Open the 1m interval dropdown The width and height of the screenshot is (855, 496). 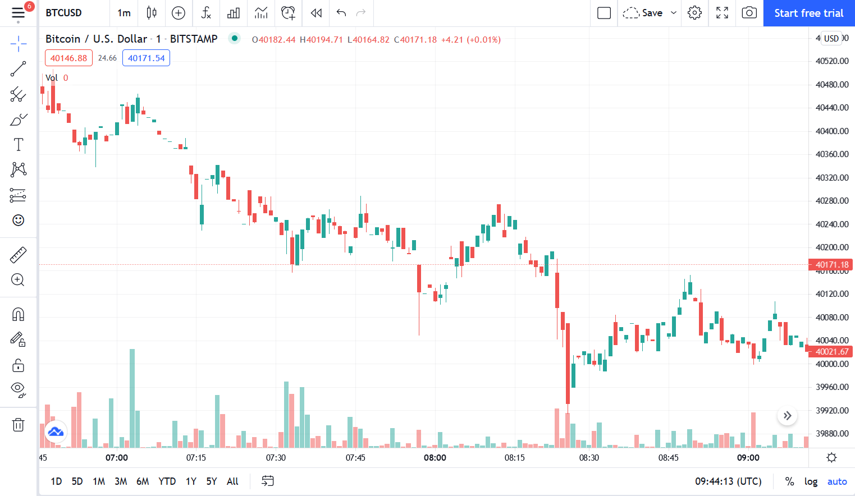click(124, 13)
